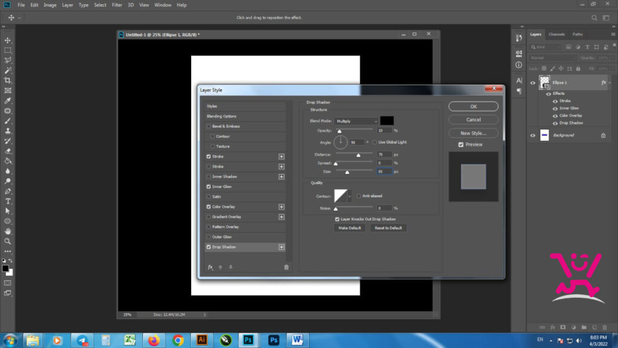Click the fx icon in Layer Style dialog

click(210, 267)
